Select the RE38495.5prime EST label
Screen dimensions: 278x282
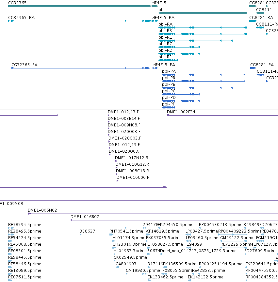(x=25, y=231)
